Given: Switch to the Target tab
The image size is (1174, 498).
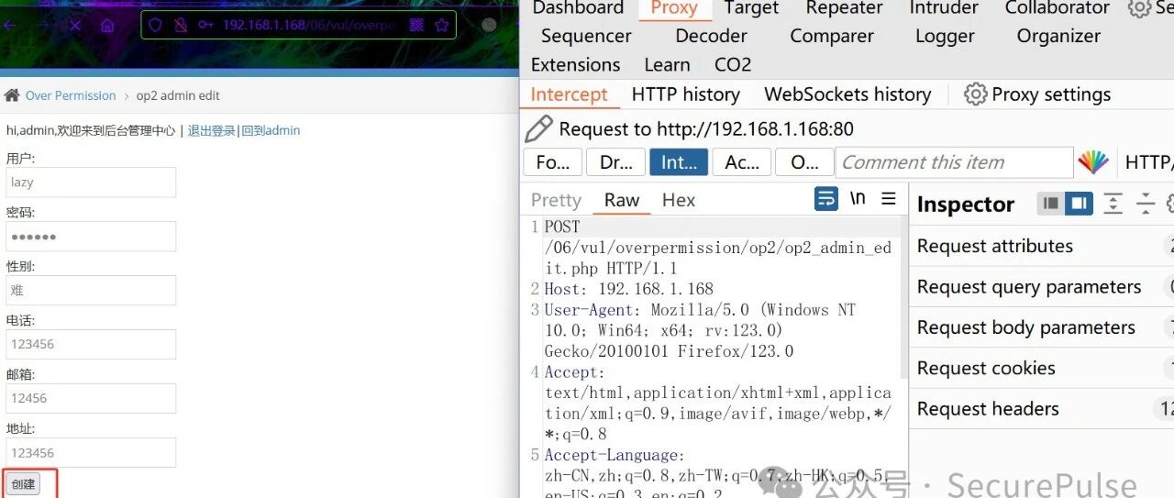Looking at the screenshot, I should pyautogui.click(x=751, y=8).
